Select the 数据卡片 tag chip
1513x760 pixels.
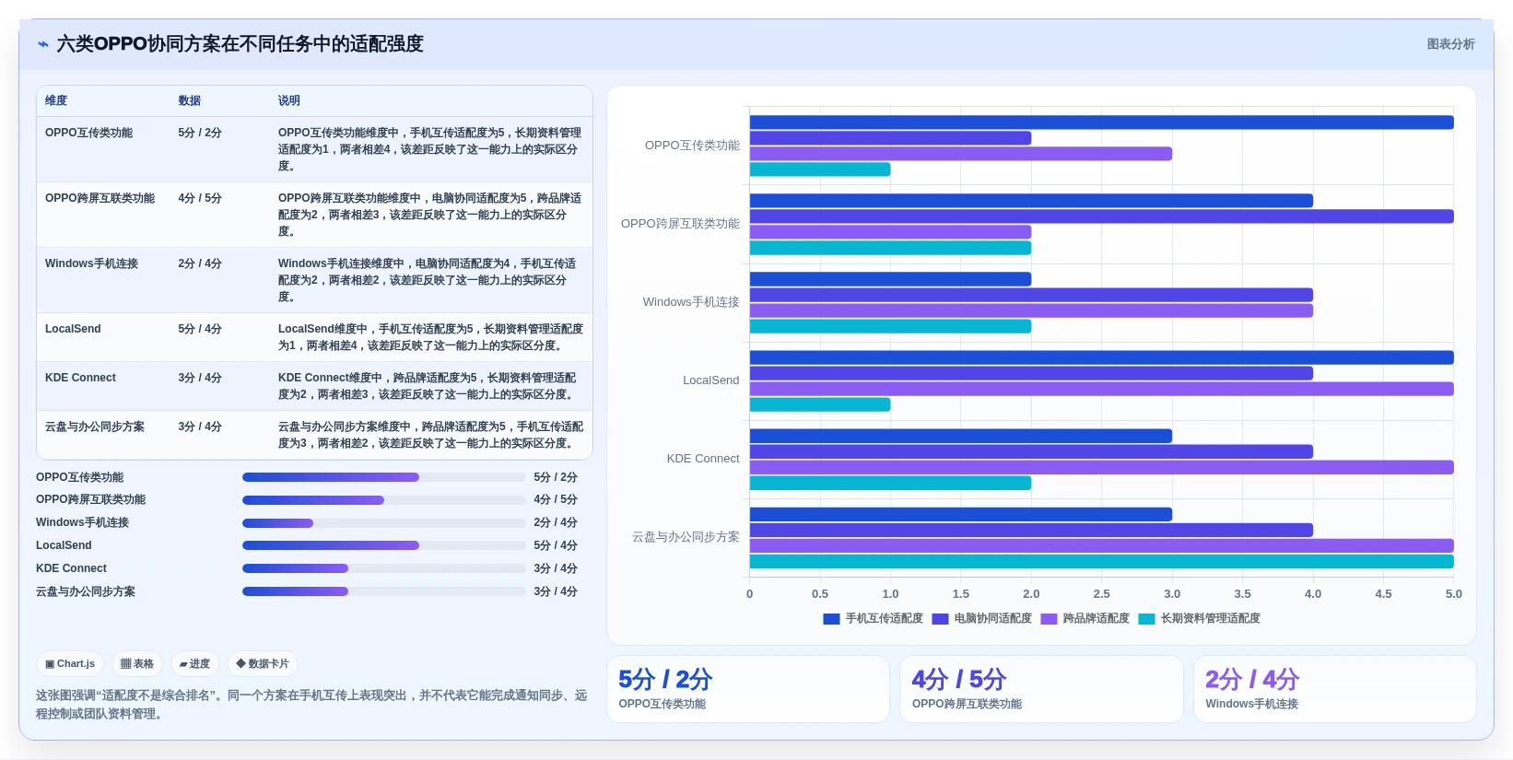263,663
